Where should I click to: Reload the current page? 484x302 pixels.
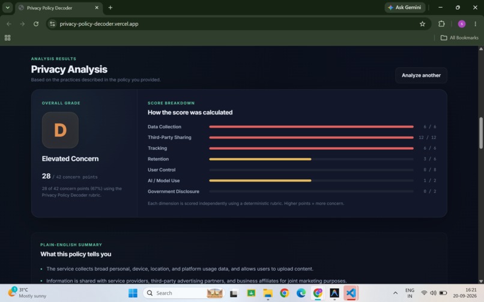36,24
